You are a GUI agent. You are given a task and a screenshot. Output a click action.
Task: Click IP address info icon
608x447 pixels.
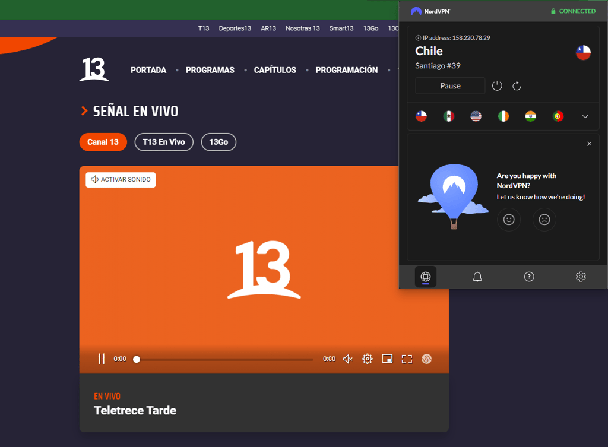tap(418, 38)
